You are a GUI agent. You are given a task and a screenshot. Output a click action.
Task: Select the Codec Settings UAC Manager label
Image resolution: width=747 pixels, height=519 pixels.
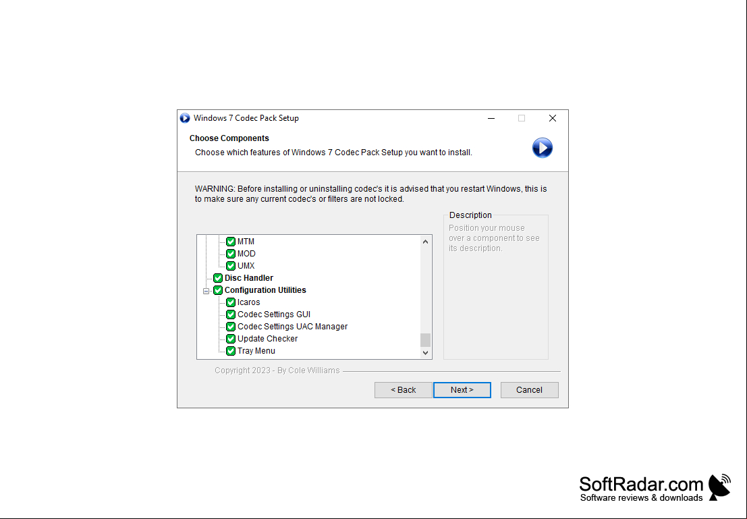coord(292,327)
